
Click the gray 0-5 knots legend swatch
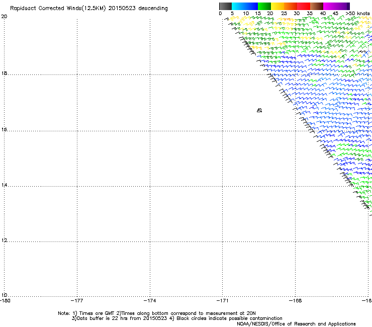pyautogui.click(x=225, y=6)
